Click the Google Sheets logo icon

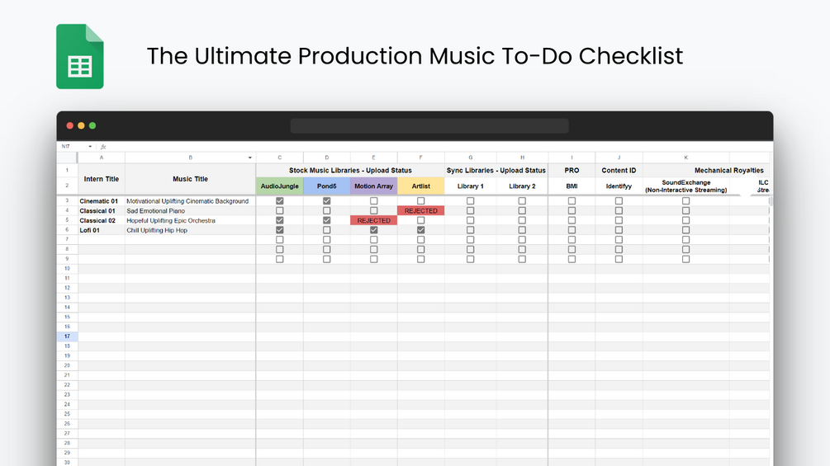[x=79, y=56]
